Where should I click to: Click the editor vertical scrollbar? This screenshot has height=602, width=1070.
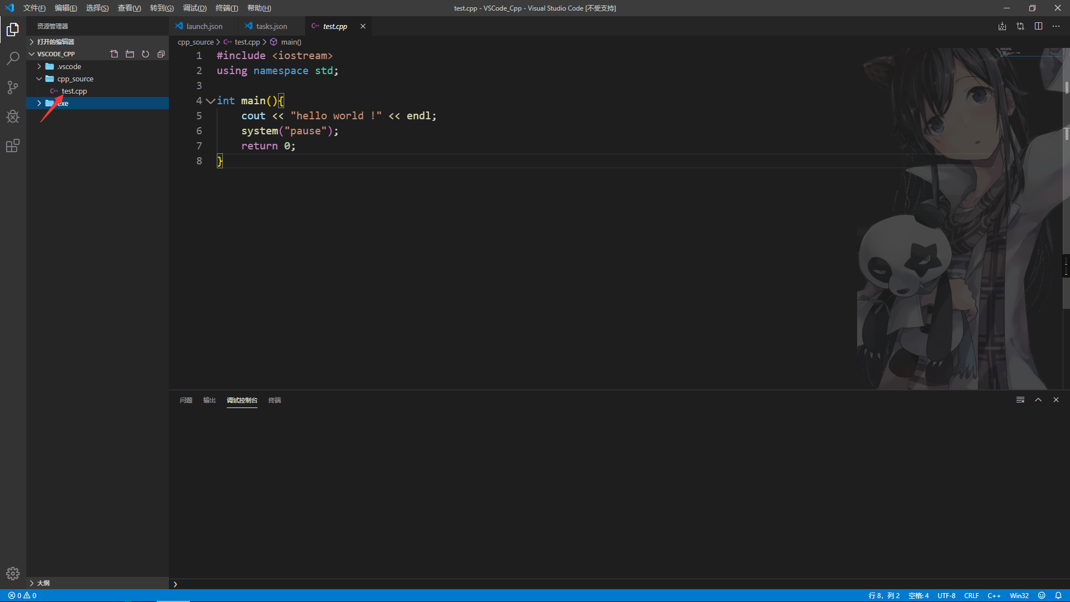(x=1066, y=178)
